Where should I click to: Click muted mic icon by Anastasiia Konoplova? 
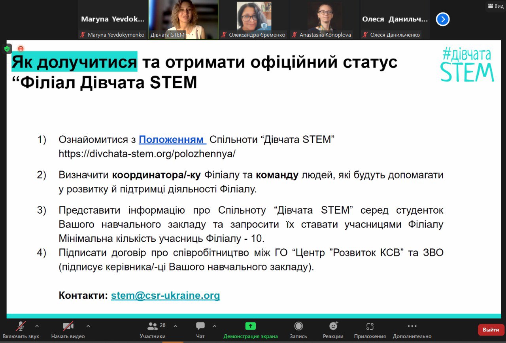[x=295, y=35]
